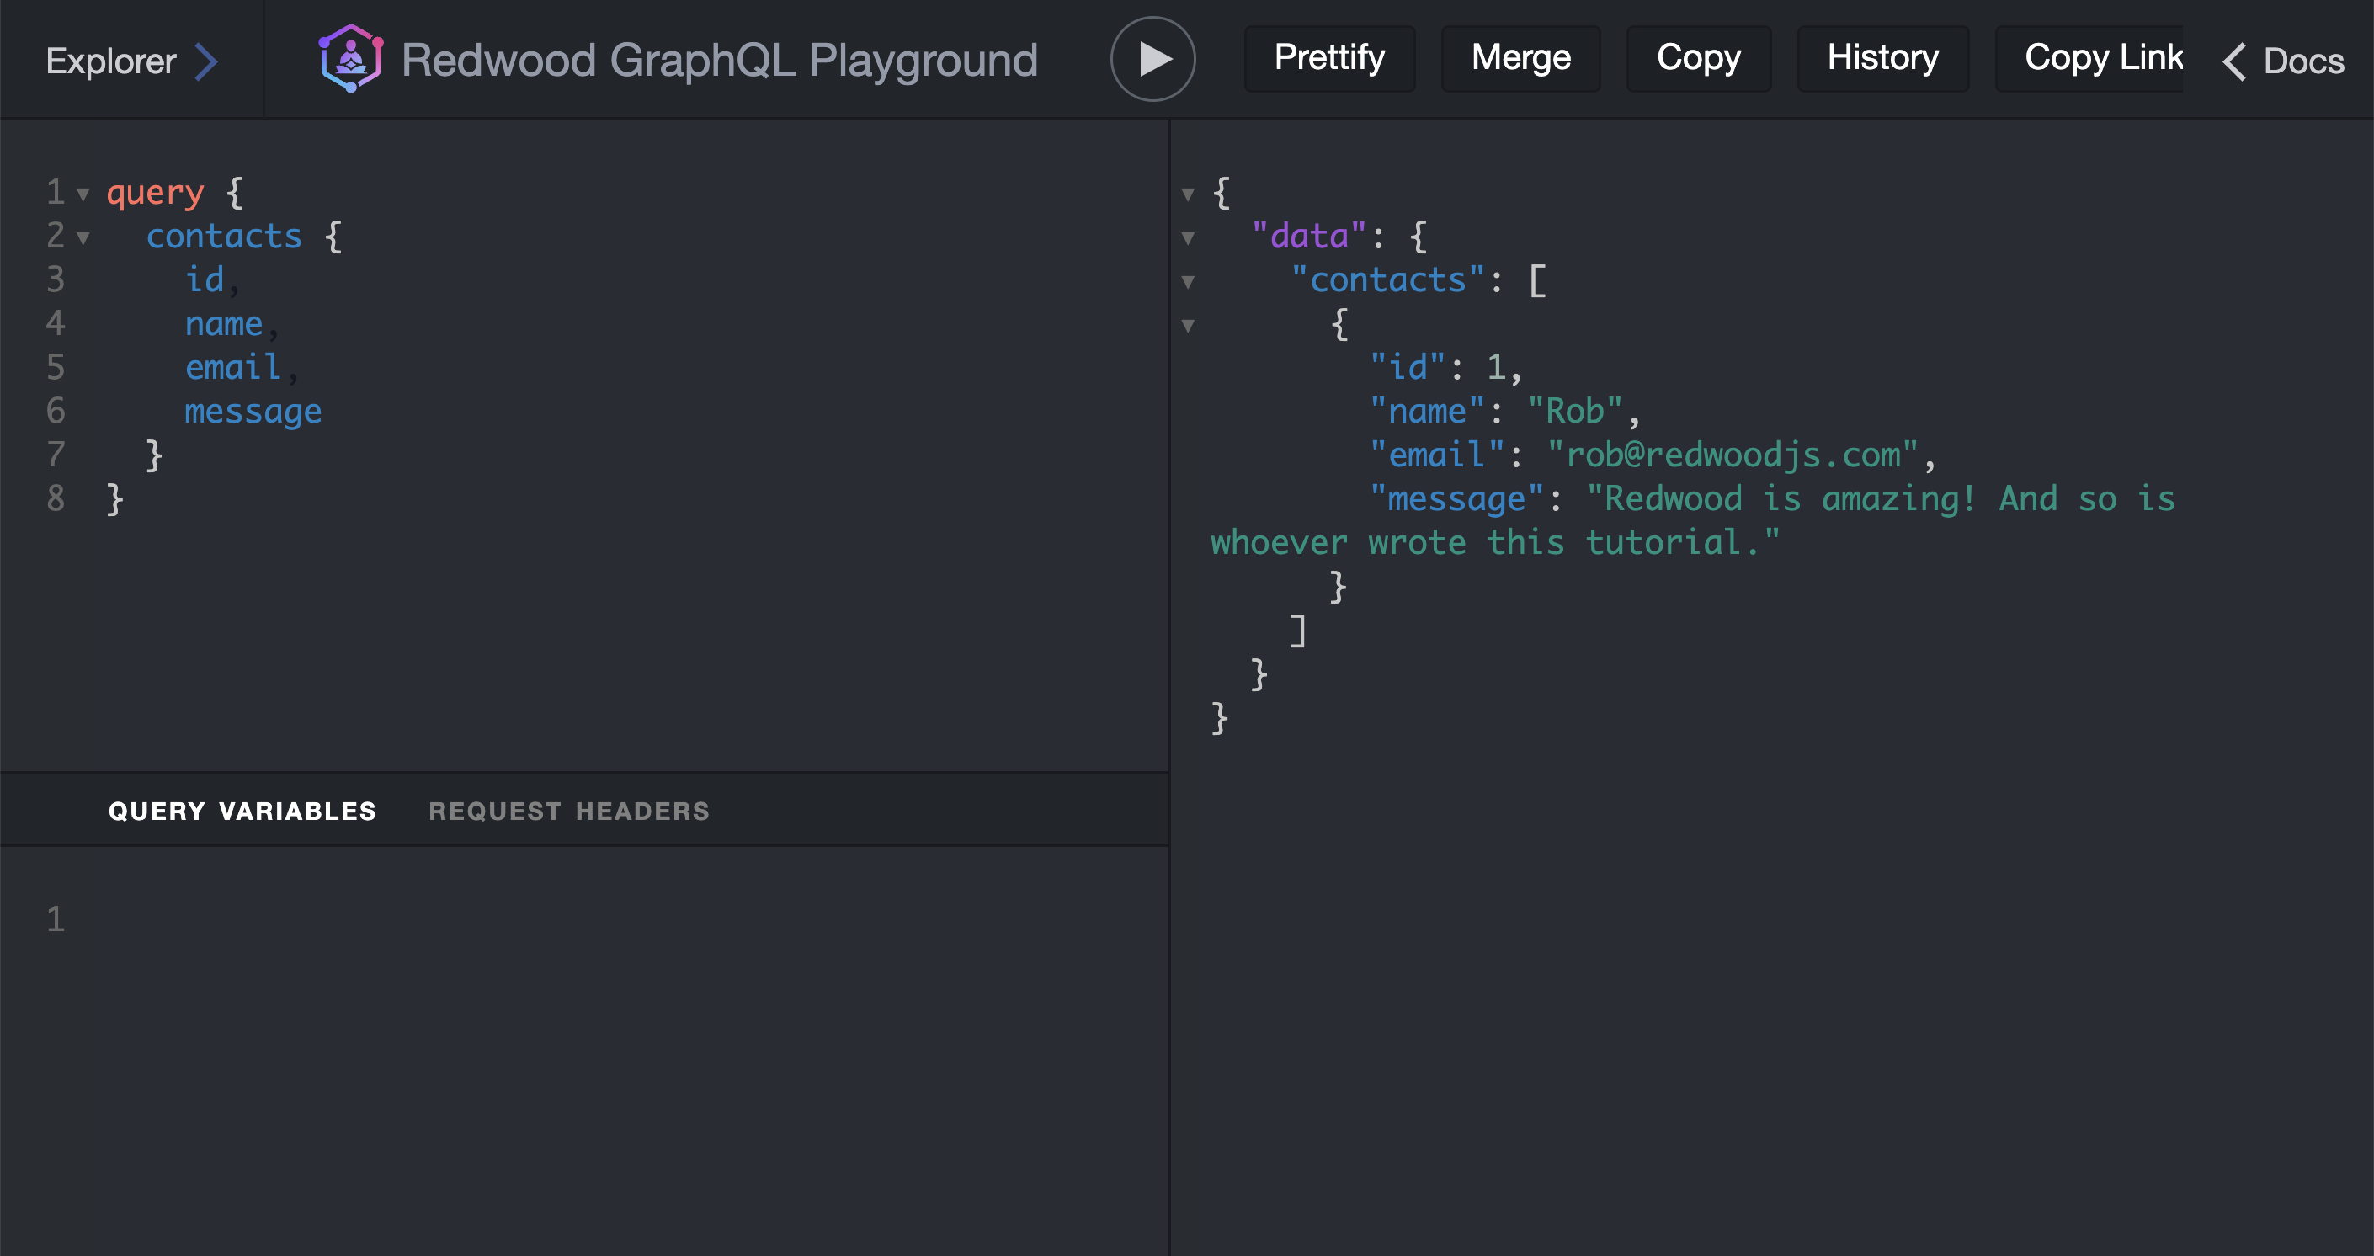Click the Merge button

point(1520,58)
